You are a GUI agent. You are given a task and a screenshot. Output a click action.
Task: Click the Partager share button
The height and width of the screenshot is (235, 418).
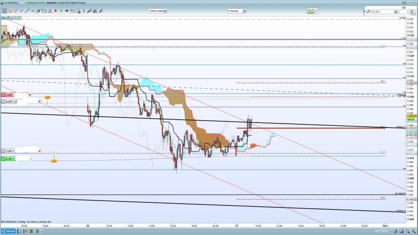coord(8,231)
